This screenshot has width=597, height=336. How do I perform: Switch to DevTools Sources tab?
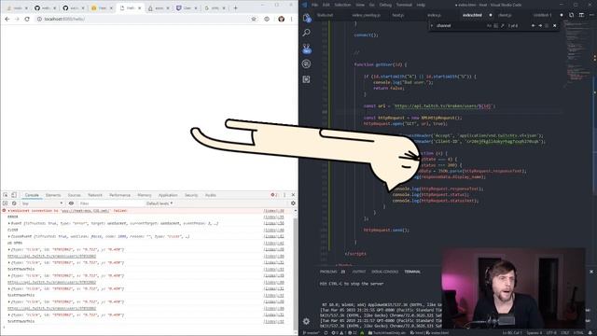coord(74,195)
